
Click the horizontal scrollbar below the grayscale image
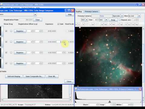coord(36,100)
